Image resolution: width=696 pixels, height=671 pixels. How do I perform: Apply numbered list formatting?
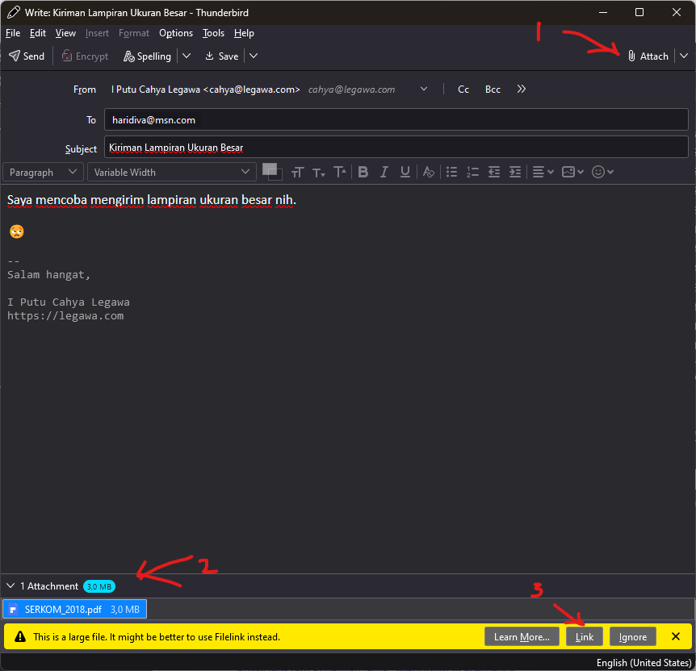point(473,172)
